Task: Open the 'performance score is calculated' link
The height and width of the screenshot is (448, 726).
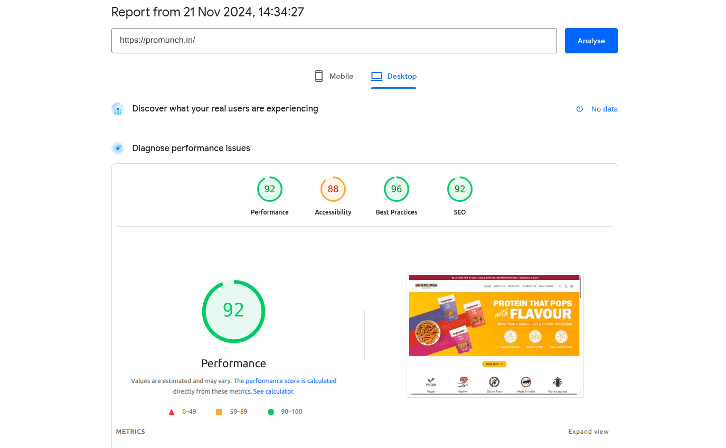Action: pyautogui.click(x=291, y=380)
